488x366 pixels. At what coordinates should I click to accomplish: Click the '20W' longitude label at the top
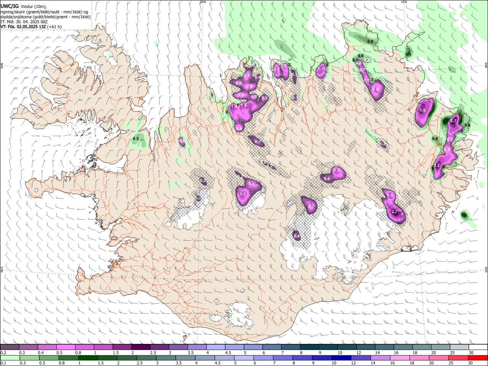coord(203,2)
